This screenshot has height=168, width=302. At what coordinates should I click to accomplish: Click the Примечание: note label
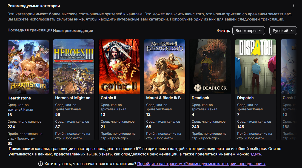click(x=21, y=149)
